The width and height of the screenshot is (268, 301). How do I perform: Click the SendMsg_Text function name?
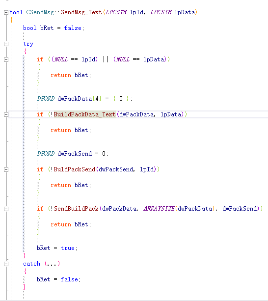pos(81,12)
